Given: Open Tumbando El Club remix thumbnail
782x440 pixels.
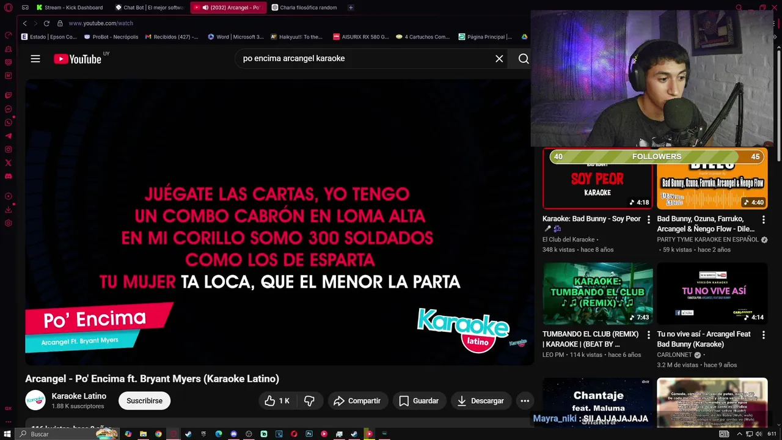Looking at the screenshot, I should pos(597,293).
